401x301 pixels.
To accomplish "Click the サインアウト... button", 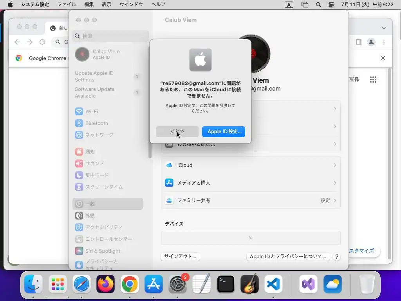I will coord(180,256).
